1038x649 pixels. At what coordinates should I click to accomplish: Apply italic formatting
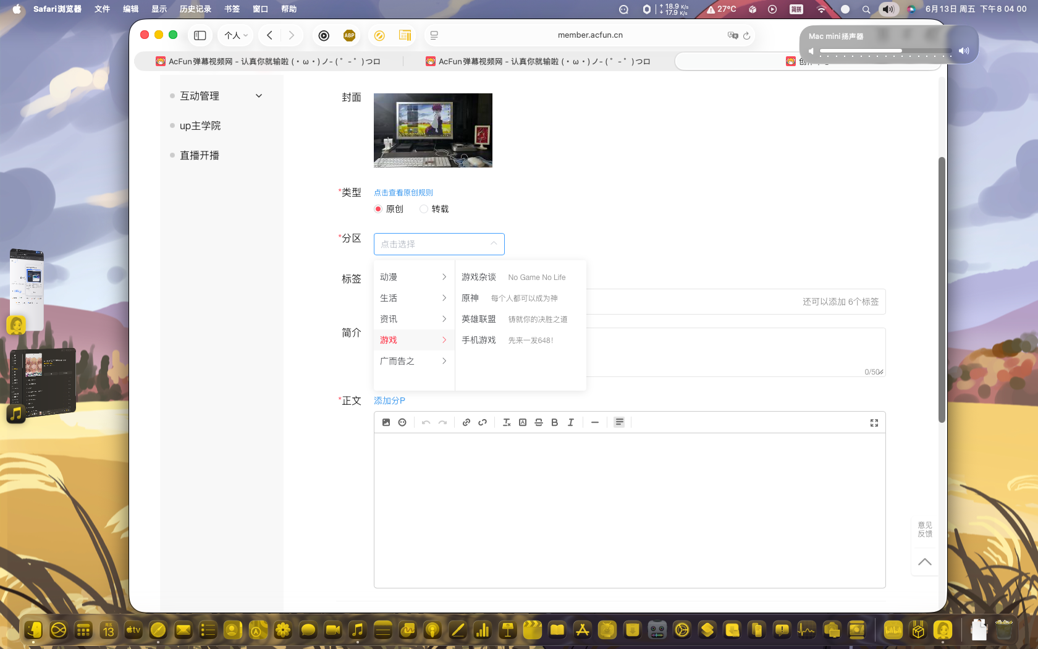(x=571, y=422)
